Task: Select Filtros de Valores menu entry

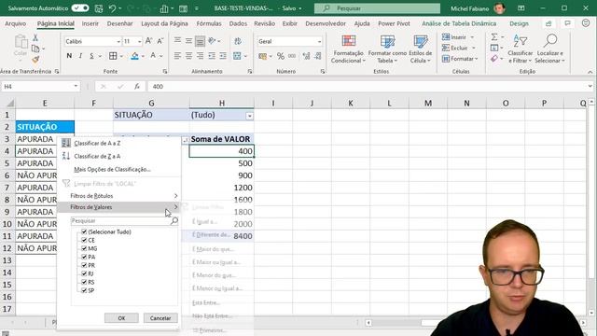Action: (119, 207)
